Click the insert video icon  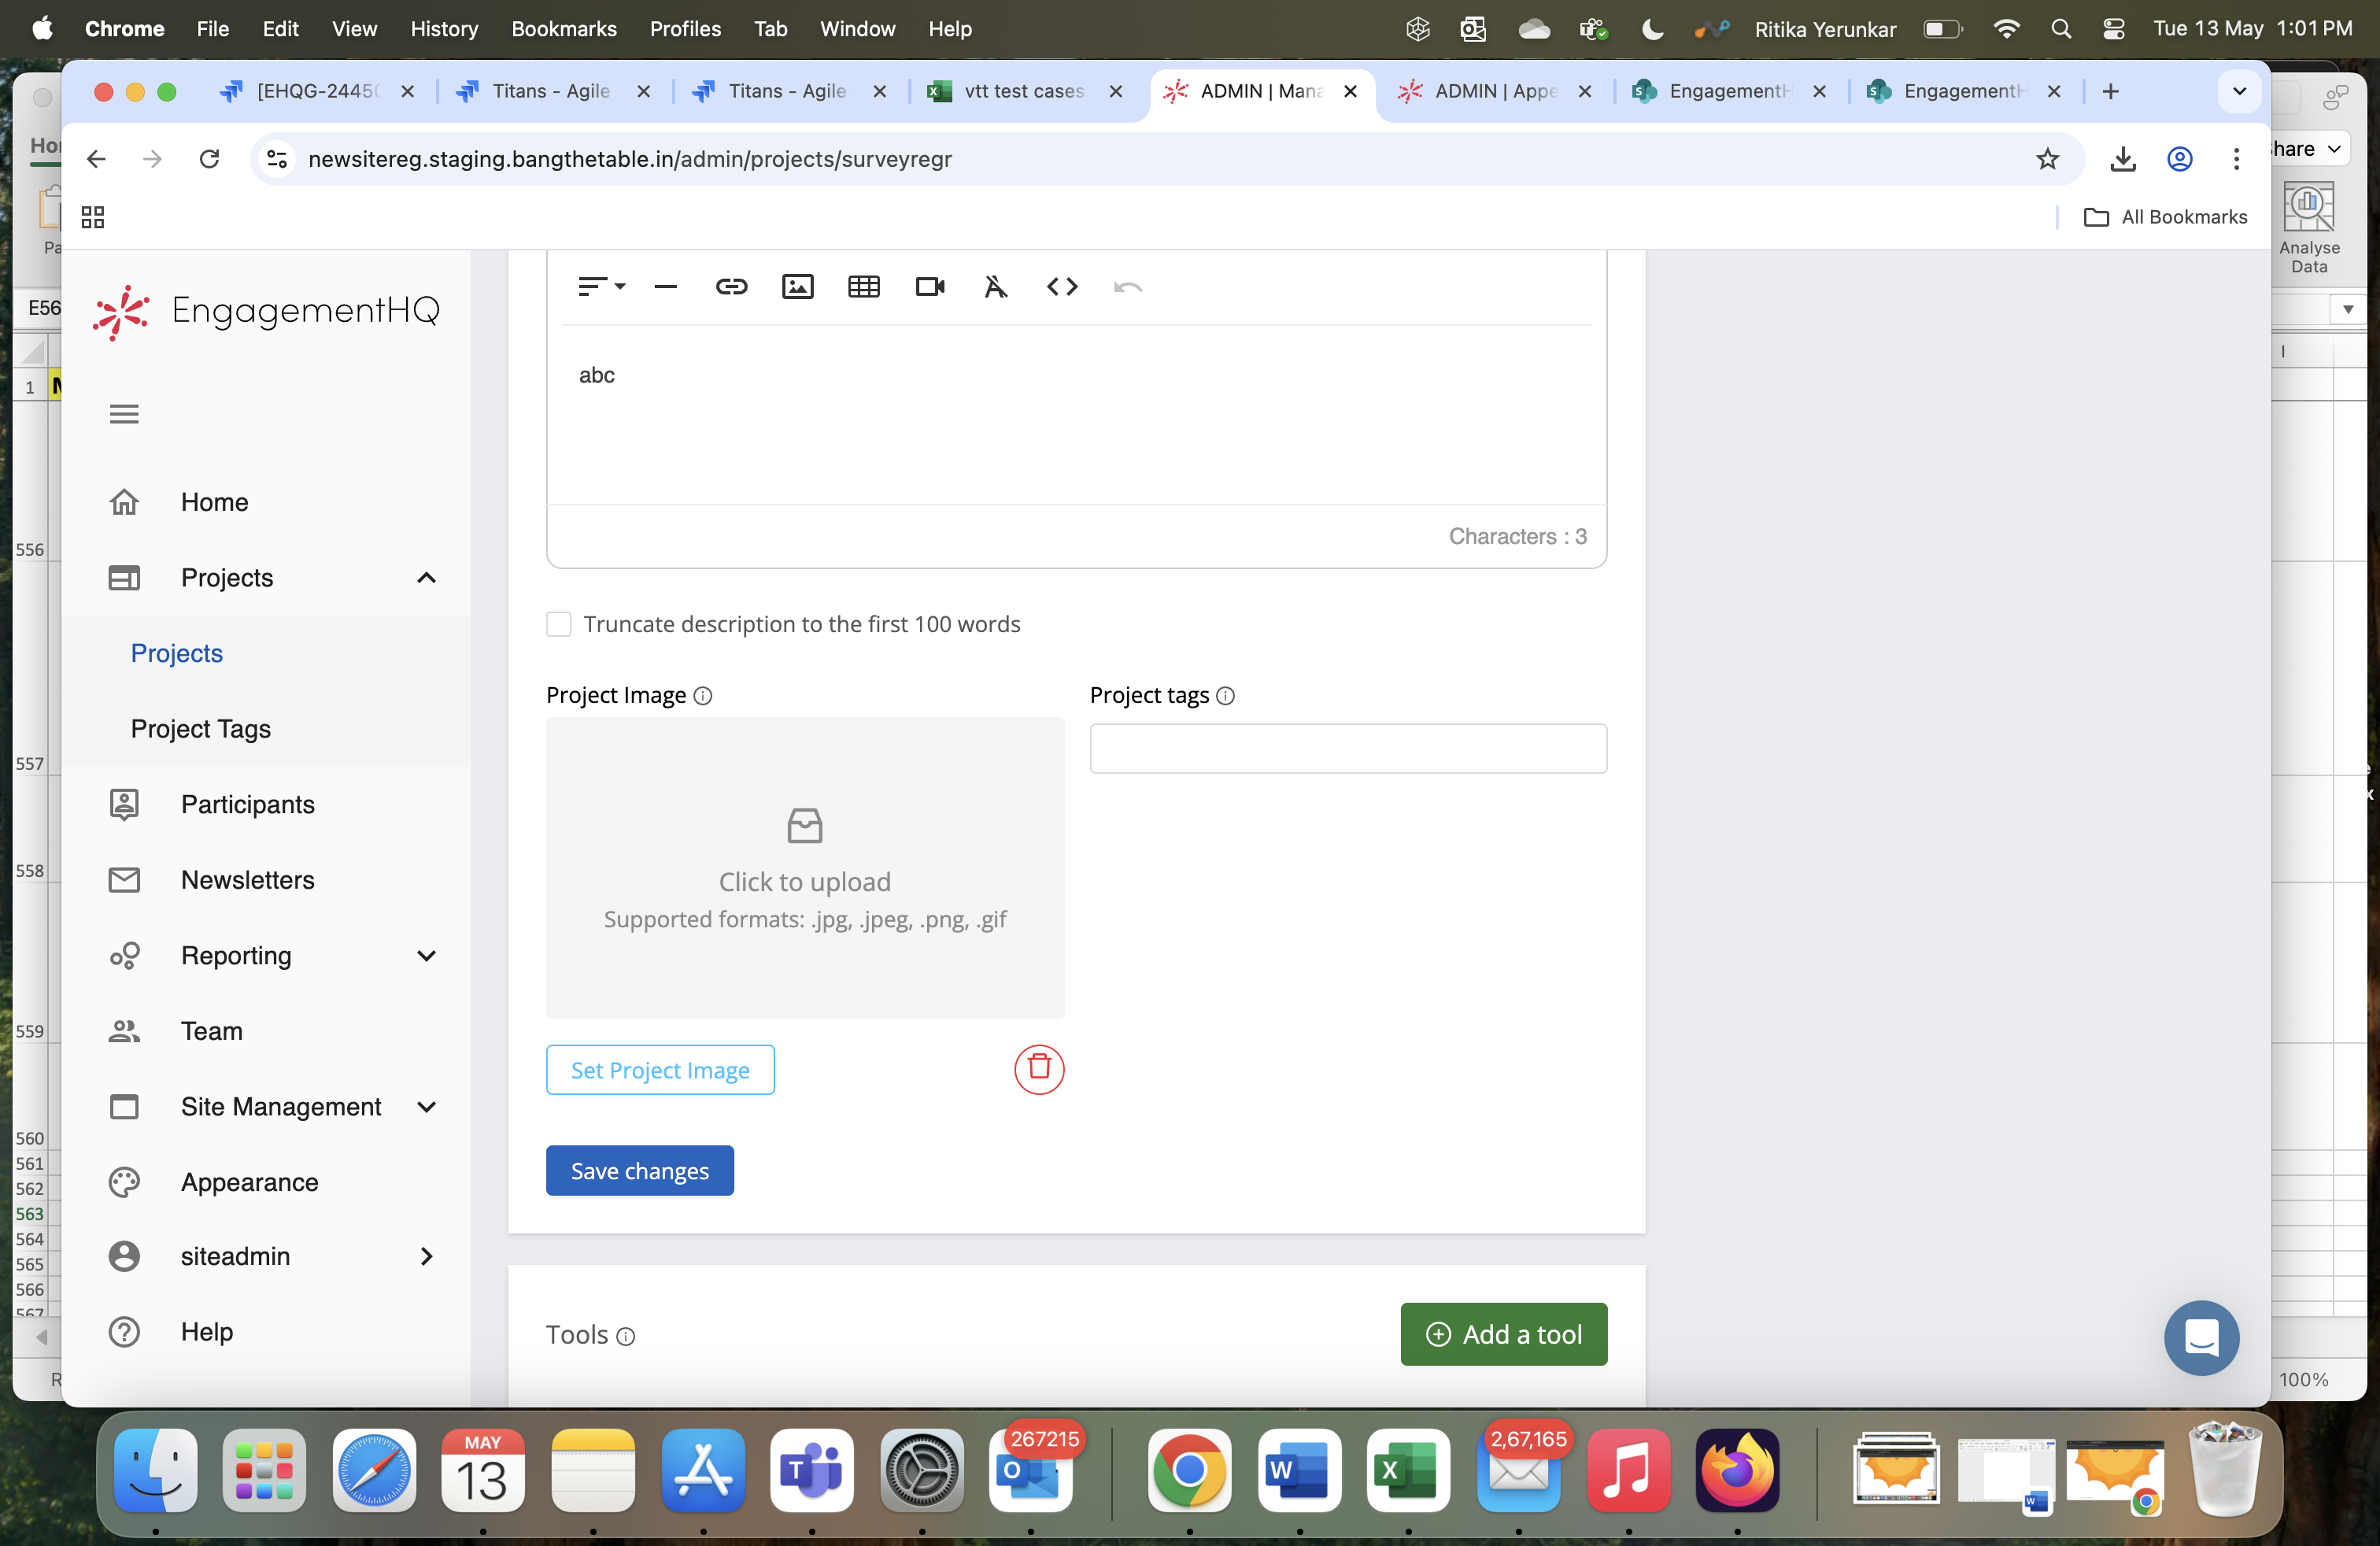929,287
